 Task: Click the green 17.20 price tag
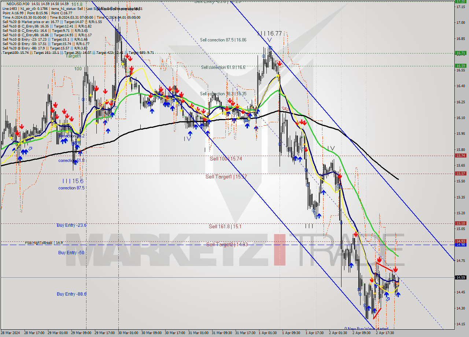coord(461,1)
